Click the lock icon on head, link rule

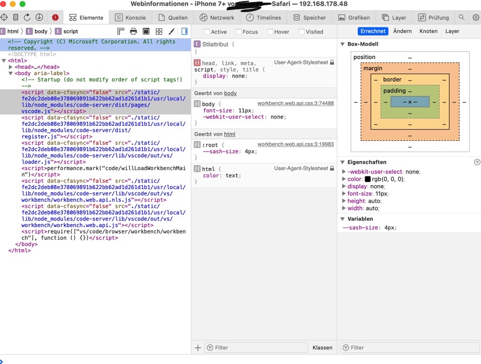(x=332, y=62)
